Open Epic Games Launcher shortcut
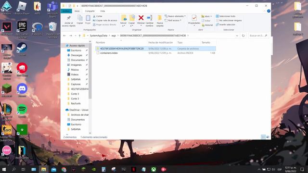The image size is (308, 173). 22,30
